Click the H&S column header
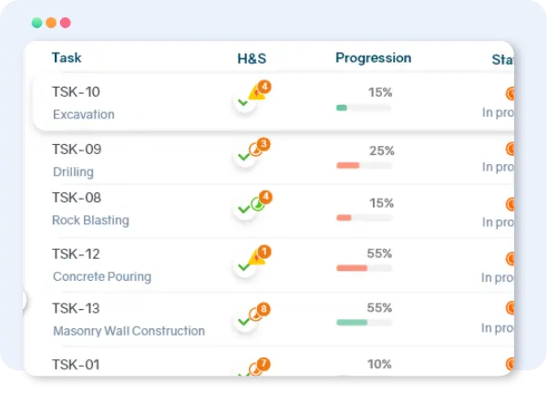The image size is (547, 393). [252, 58]
